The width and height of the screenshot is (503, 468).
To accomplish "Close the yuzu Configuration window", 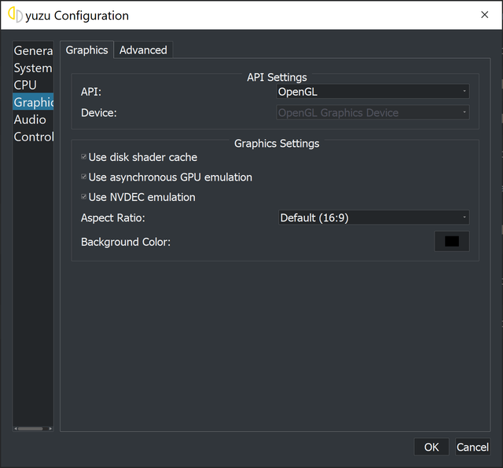I will point(484,15).
